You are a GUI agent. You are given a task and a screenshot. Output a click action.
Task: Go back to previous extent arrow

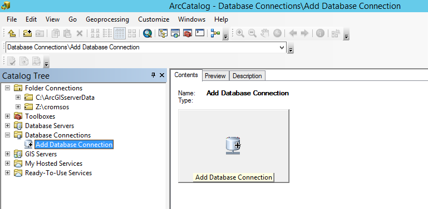pos(293,33)
